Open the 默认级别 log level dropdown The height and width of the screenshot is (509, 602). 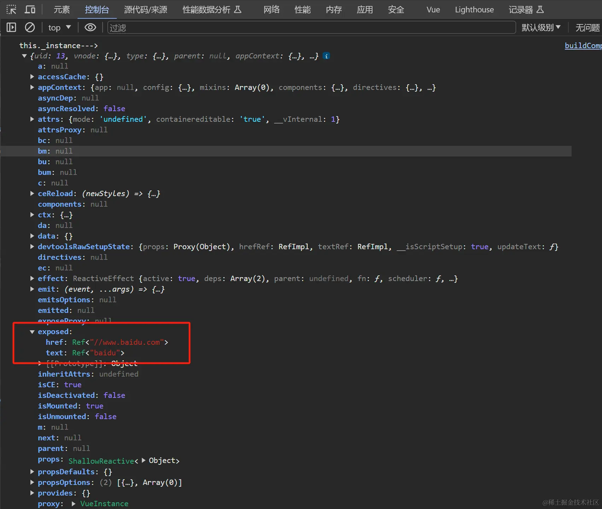pos(541,28)
